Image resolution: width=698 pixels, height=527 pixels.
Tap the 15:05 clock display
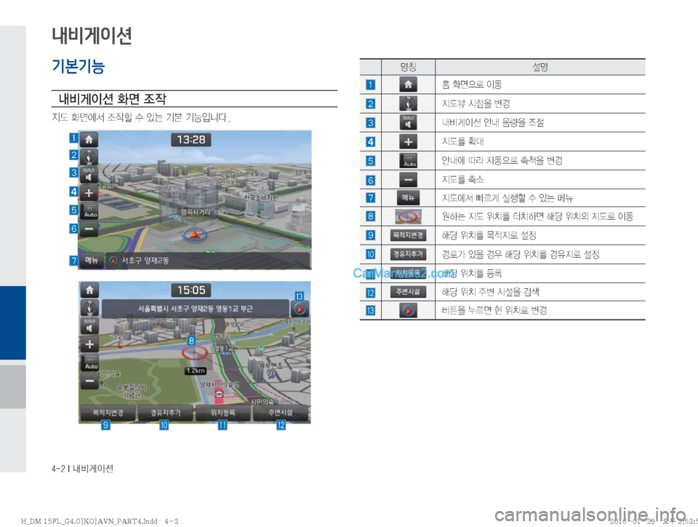click(x=191, y=290)
